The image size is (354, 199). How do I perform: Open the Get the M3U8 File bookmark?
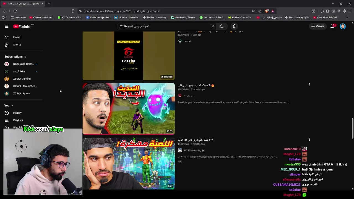pyautogui.click(x=212, y=17)
